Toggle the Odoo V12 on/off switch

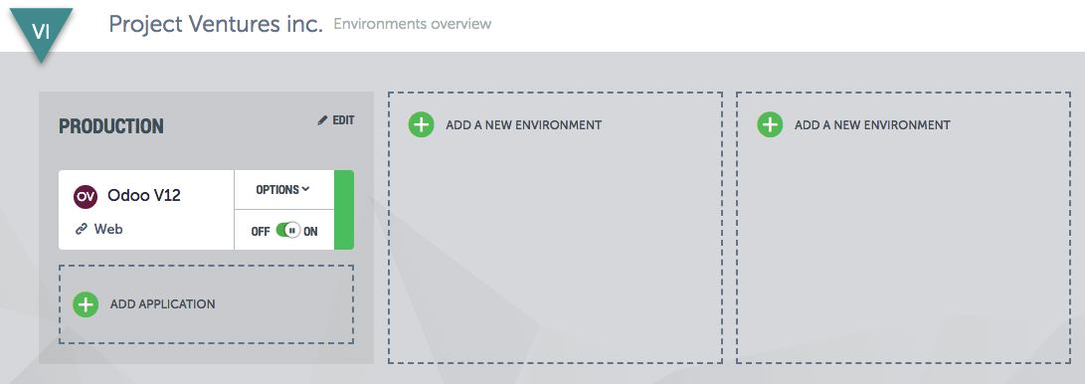(287, 231)
